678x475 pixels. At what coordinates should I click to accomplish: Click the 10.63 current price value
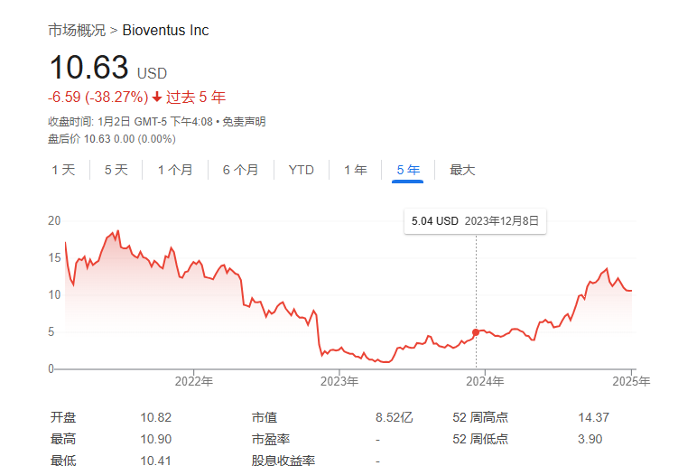89,68
